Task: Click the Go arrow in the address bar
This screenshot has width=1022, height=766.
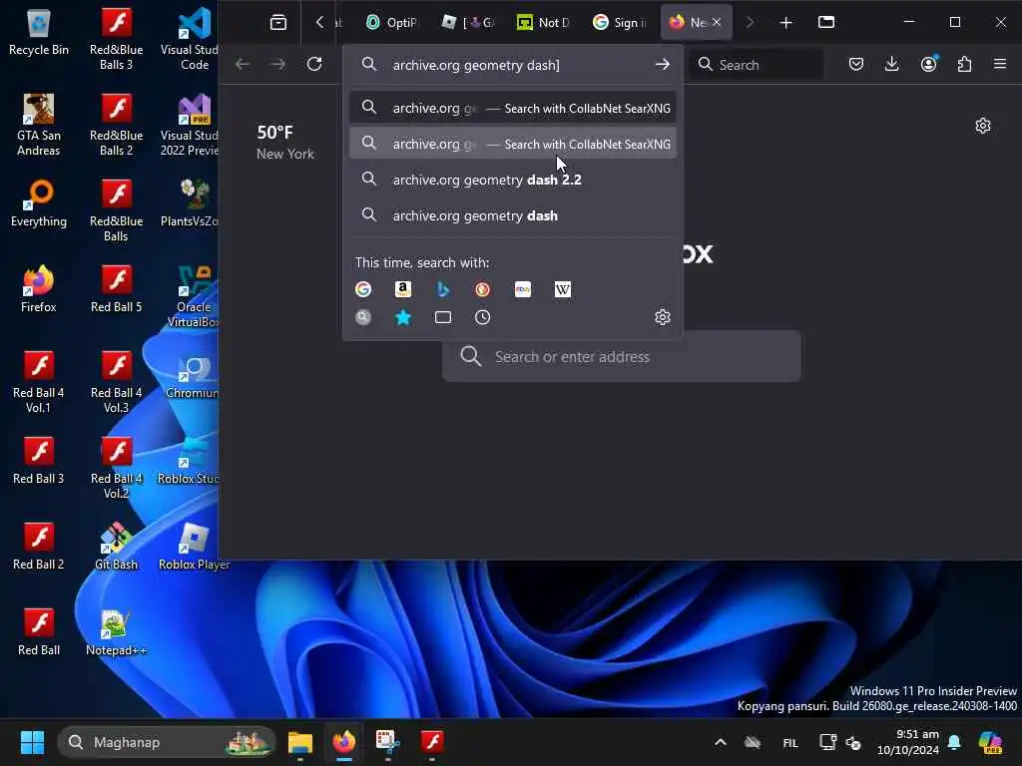Action: click(663, 65)
